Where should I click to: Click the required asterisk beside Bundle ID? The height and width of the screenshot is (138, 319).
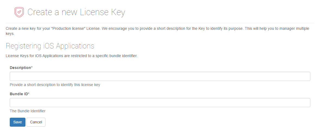click(29, 94)
